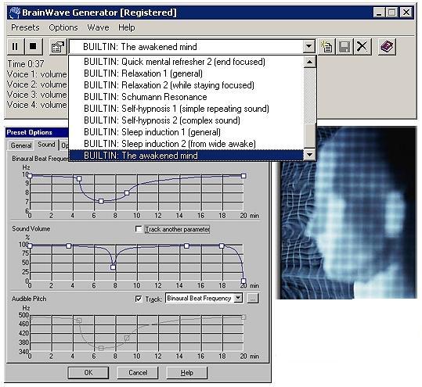Select binaural beat point at 20 min
This screenshot has height=387, width=422.
(x=243, y=176)
